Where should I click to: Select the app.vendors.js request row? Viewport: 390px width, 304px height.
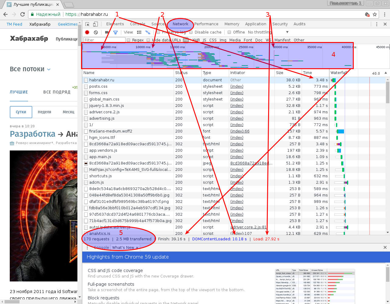206,150
